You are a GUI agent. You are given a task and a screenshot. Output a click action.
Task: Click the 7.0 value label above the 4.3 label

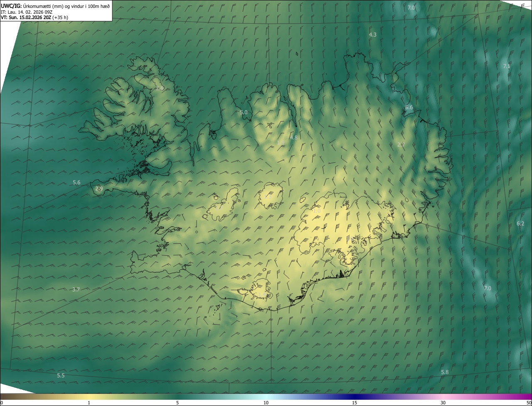411,7
